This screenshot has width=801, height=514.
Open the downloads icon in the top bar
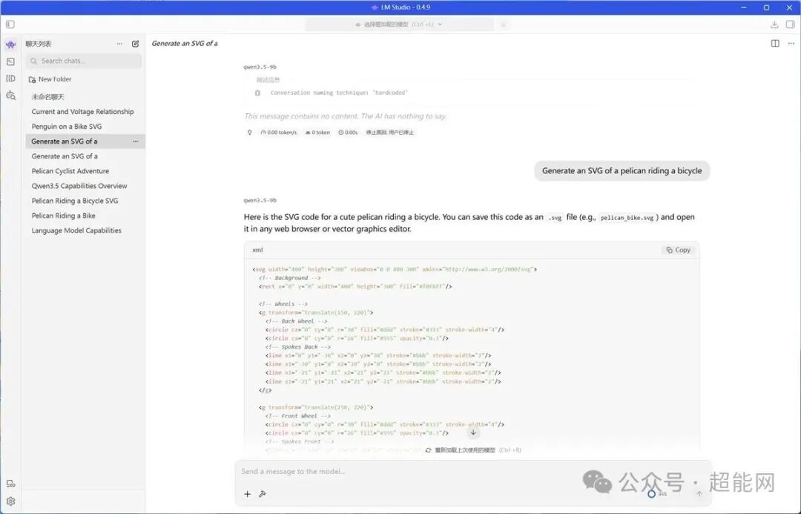(x=774, y=24)
